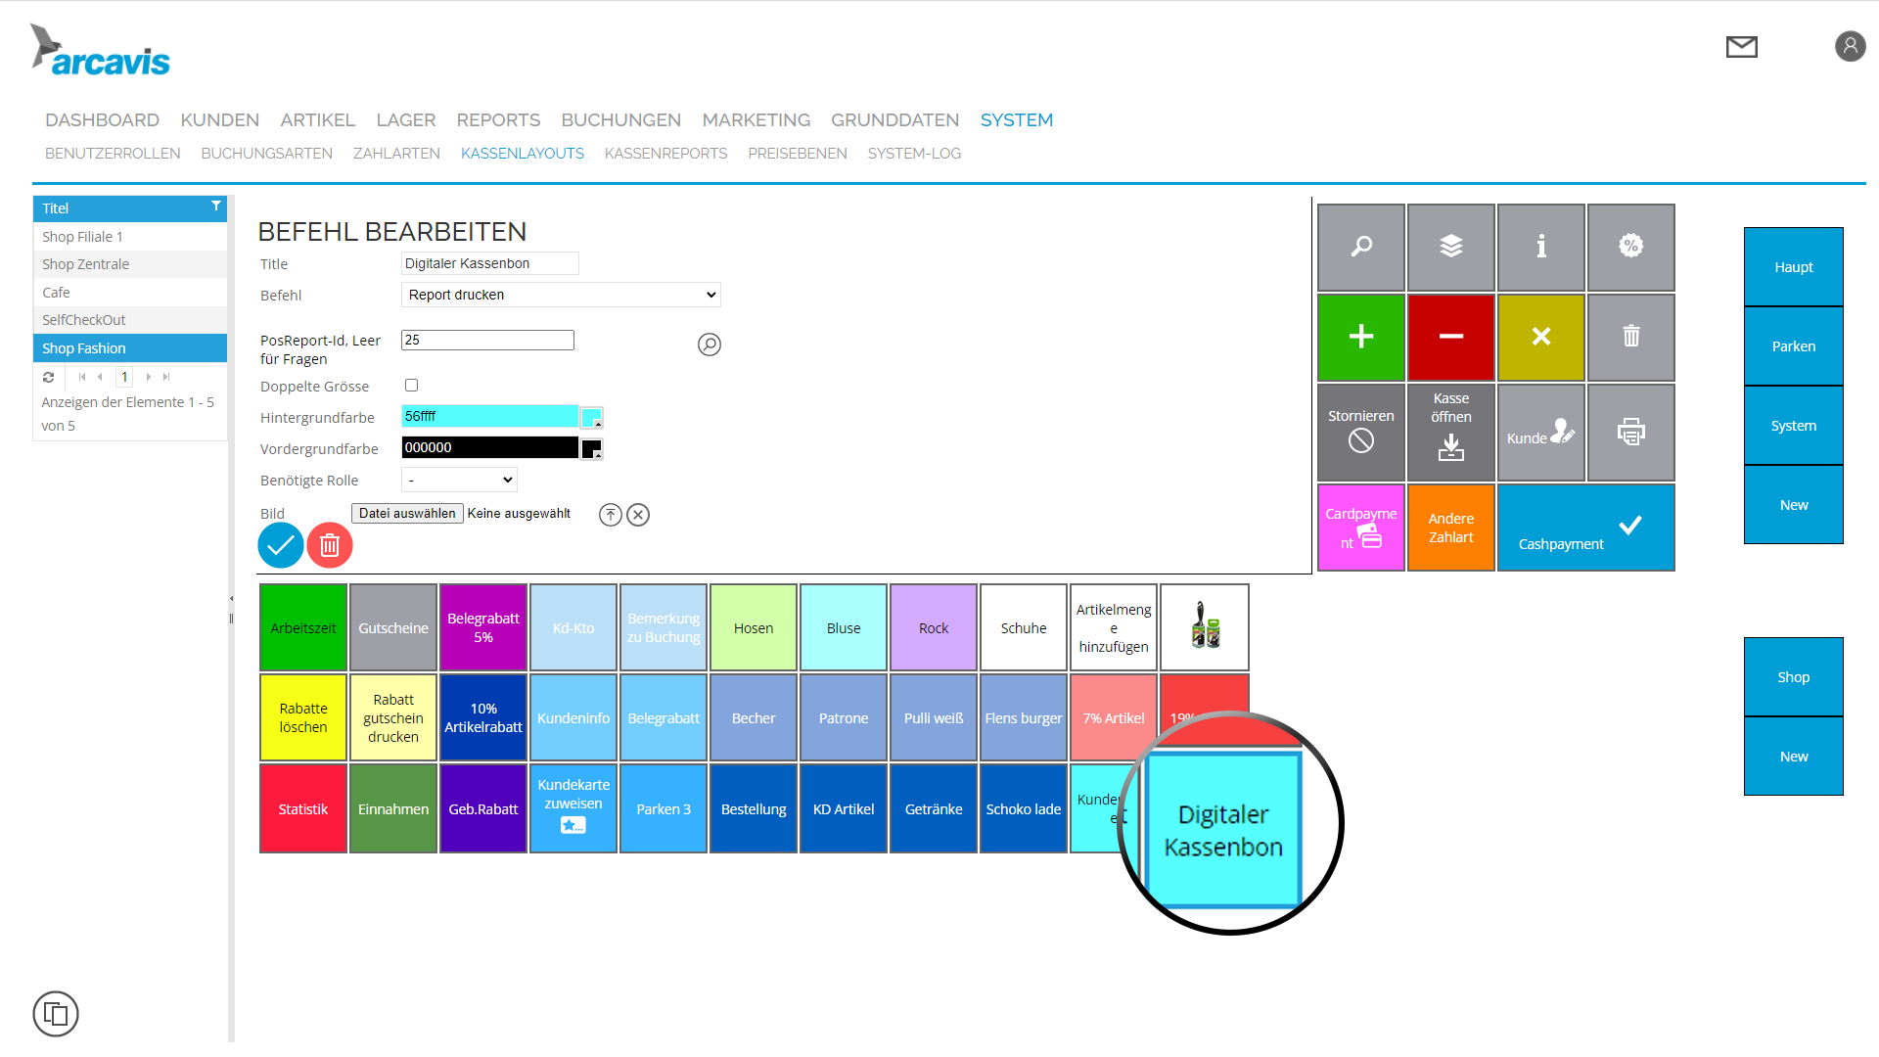The width and height of the screenshot is (1879, 1057).
Task: Open the MARKETING menu
Action: coord(756,119)
